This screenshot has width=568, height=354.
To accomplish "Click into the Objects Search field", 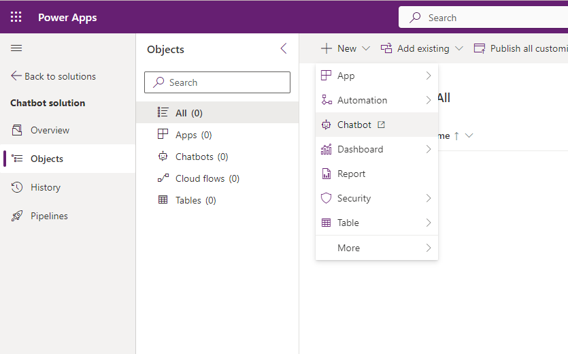I will point(218,82).
